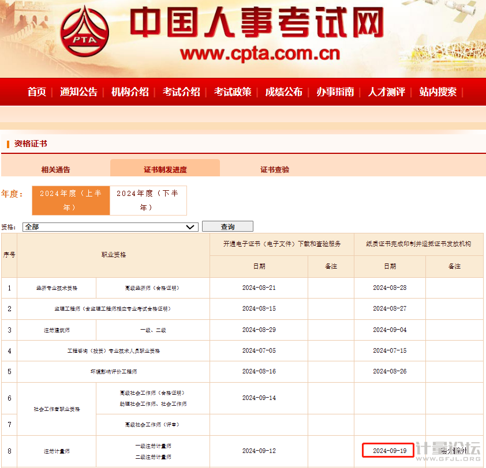
Task: Click the 职业资格 column header
Action: point(114,255)
